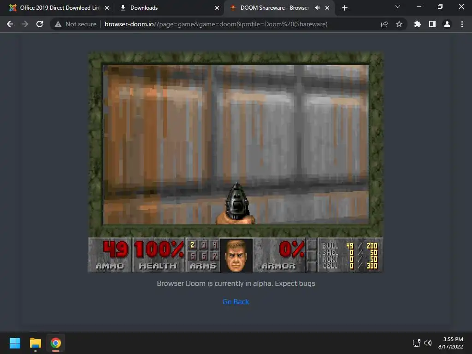Open the Chrome extensions puzzle icon
The height and width of the screenshot is (354, 472).
(418, 24)
